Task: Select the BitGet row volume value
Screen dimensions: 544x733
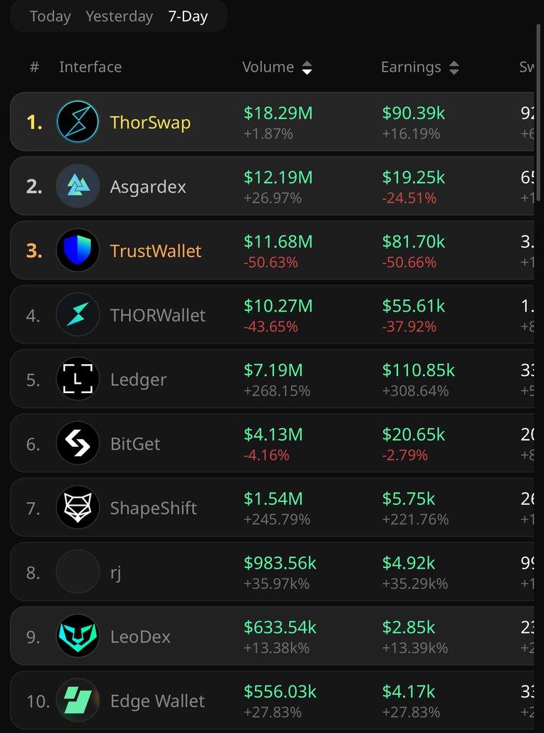Action: (273, 434)
